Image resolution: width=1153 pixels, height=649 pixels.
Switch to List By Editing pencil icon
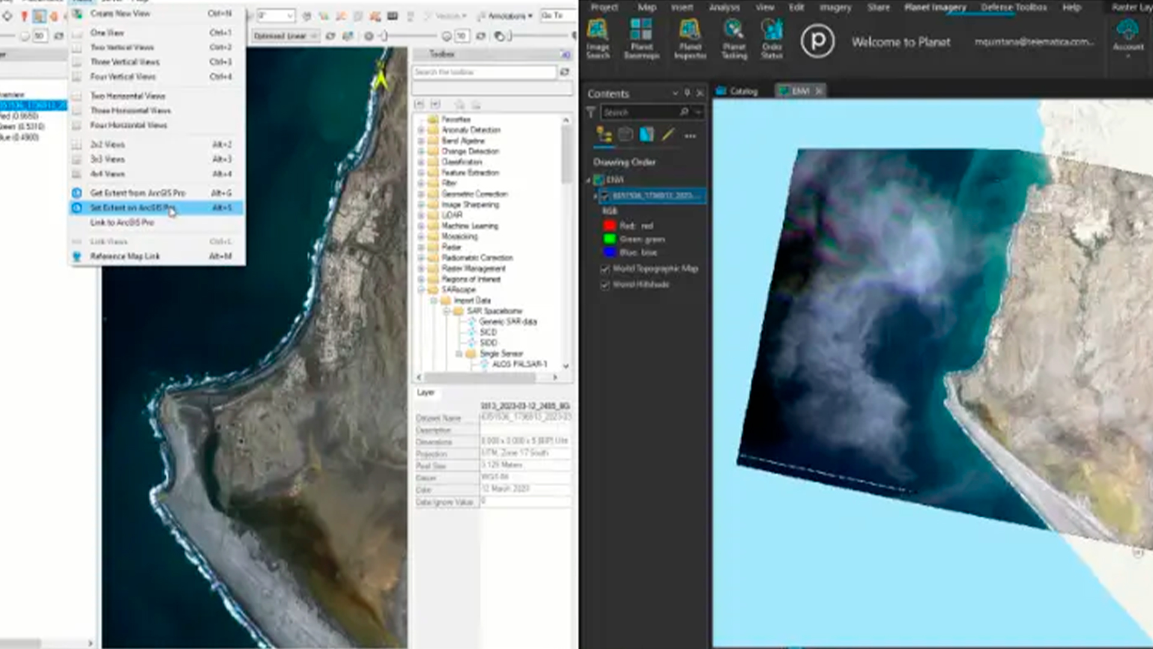(668, 135)
